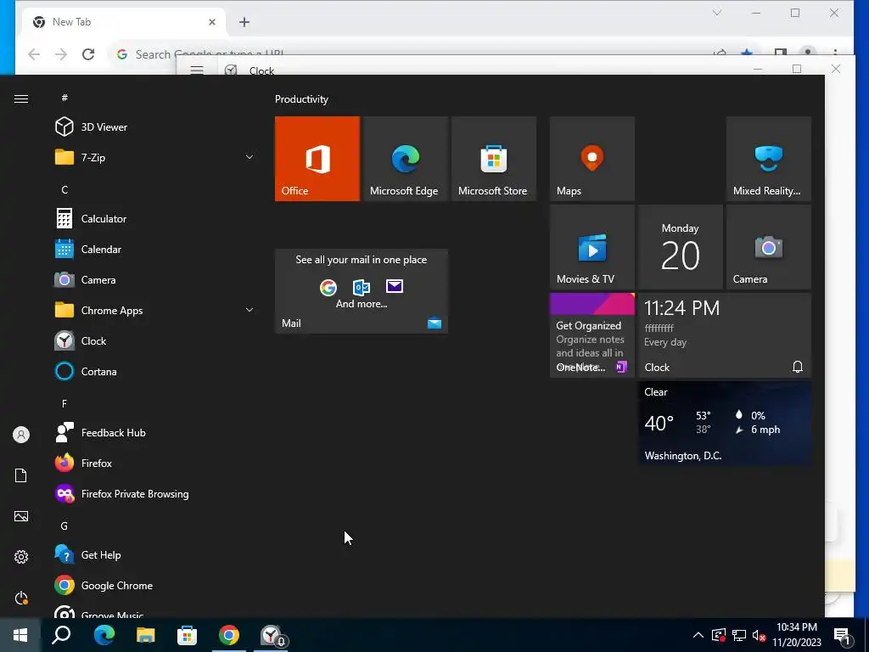Open Microsoft Edge from the taskbar
This screenshot has width=869, height=652.
(x=104, y=635)
